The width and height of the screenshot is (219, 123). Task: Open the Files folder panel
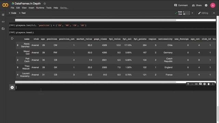[x=3, y=29]
